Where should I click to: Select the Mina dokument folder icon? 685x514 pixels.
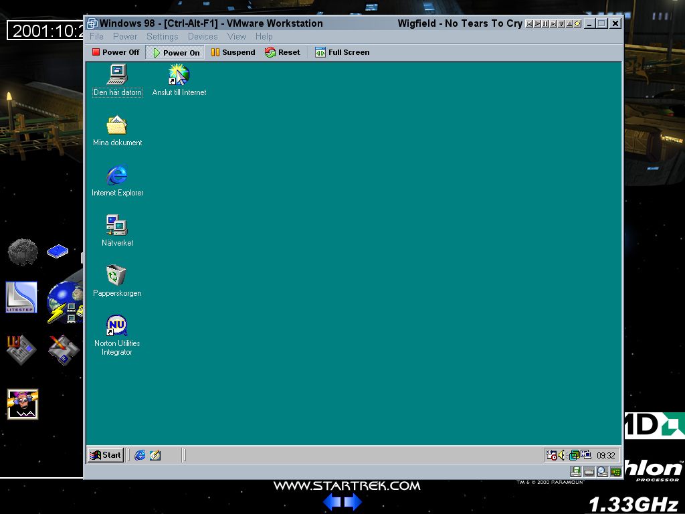(117, 131)
